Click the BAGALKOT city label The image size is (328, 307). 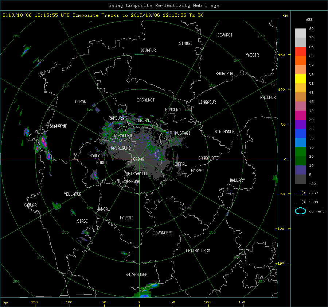click(x=146, y=100)
